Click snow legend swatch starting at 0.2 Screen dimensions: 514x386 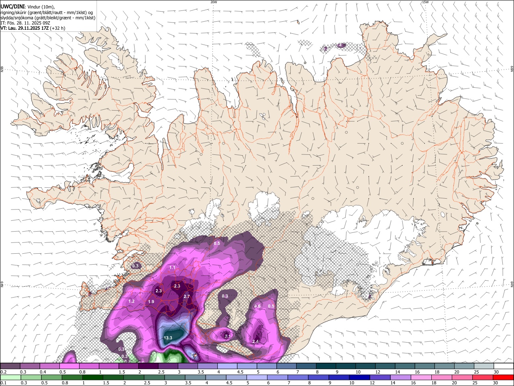point(10,366)
